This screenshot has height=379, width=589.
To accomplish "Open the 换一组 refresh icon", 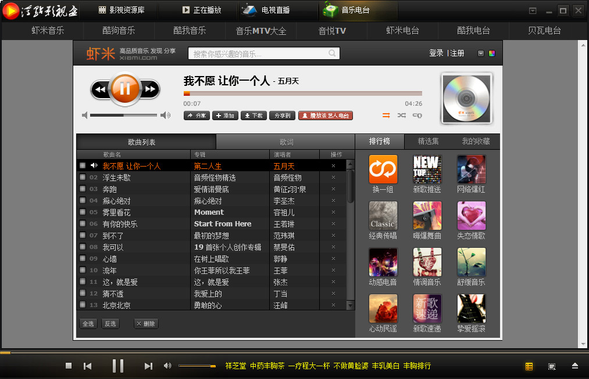I will [383, 169].
